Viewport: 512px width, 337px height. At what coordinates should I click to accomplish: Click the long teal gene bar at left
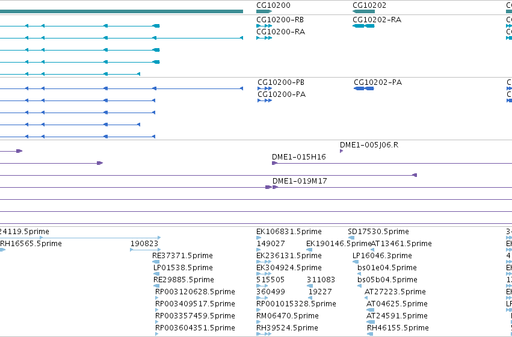[x=122, y=11]
